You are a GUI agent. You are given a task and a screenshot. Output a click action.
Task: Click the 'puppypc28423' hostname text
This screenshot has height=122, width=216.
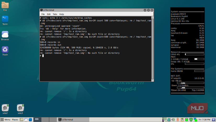(x=178, y=14)
